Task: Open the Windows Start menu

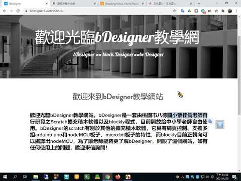Action: point(5,177)
